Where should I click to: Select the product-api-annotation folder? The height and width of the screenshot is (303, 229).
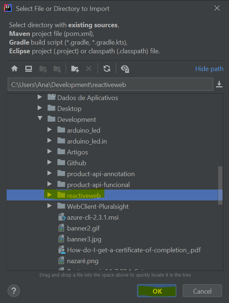click(x=101, y=174)
